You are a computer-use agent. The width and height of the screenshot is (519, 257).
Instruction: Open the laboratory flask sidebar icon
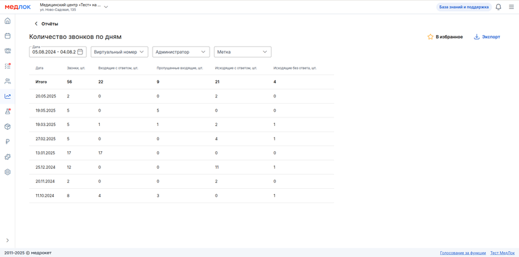tap(7, 112)
